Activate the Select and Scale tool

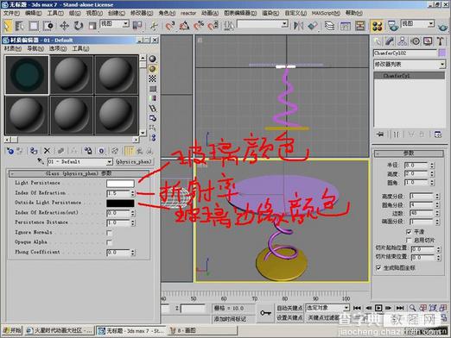tap(92, 26)
